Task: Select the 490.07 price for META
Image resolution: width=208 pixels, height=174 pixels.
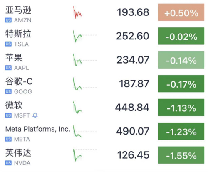Action: (x=133, y=131)
